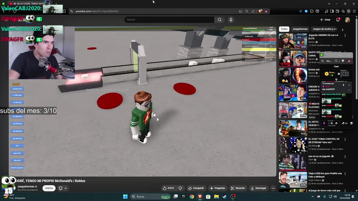
Task: Open pinned message three-dot options in Kick chat
Action: point(349,85)
